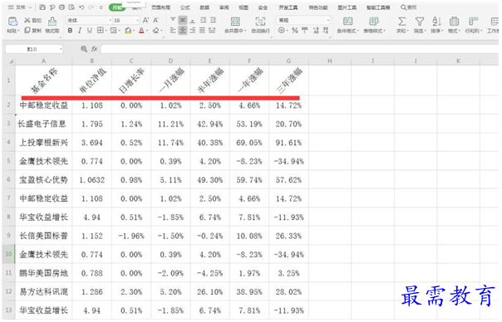Switch to the 数据 tab

[204, 7]
